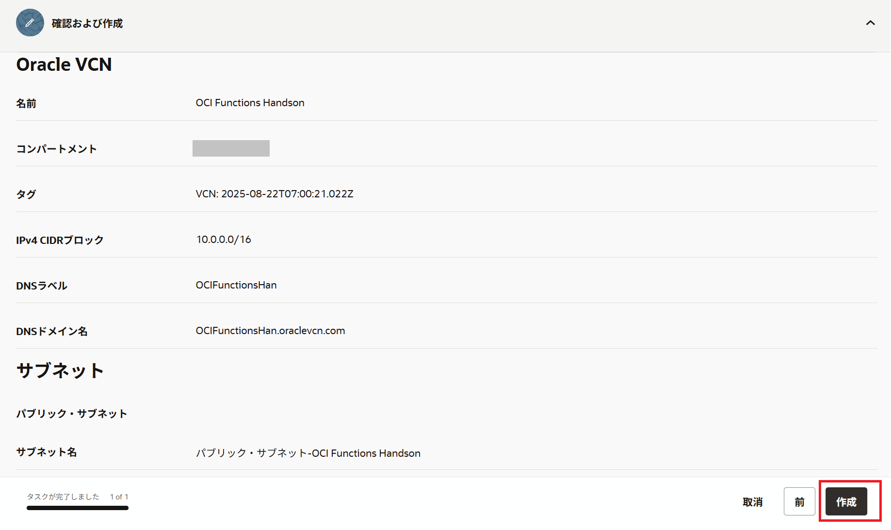
Task: Click the 1 of 1 task counter
Action: click(119, 497)
